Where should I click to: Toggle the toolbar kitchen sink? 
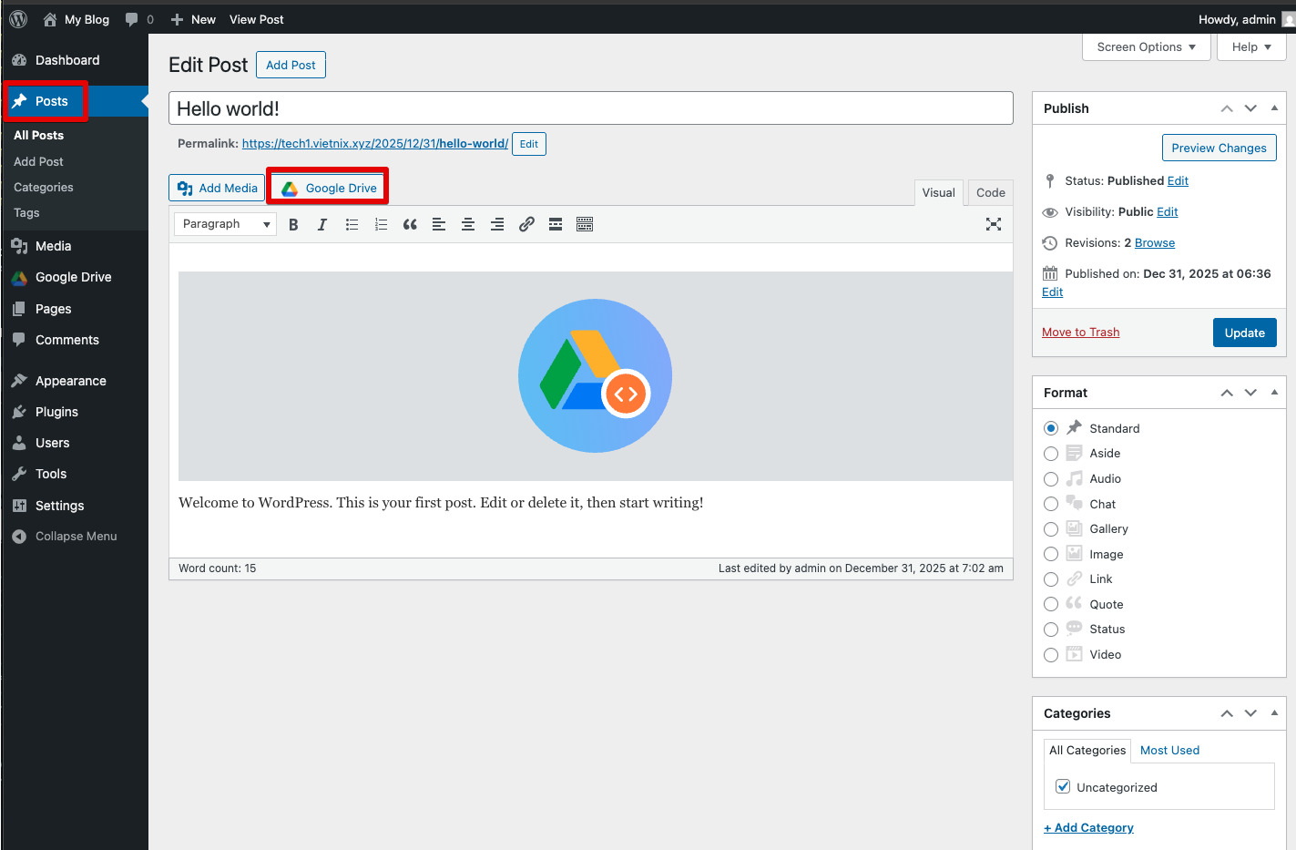[x=585, y=224]
